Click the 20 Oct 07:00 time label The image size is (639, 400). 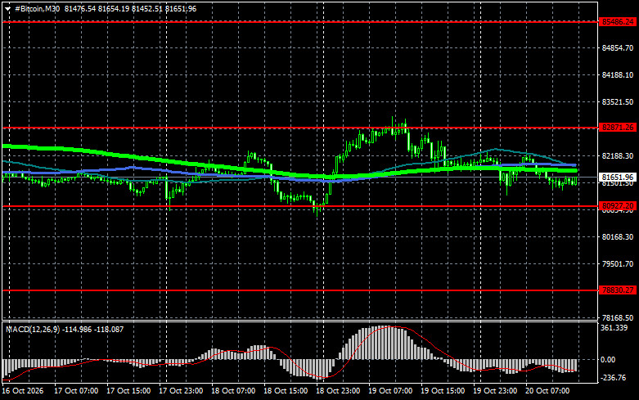point(547,391)
